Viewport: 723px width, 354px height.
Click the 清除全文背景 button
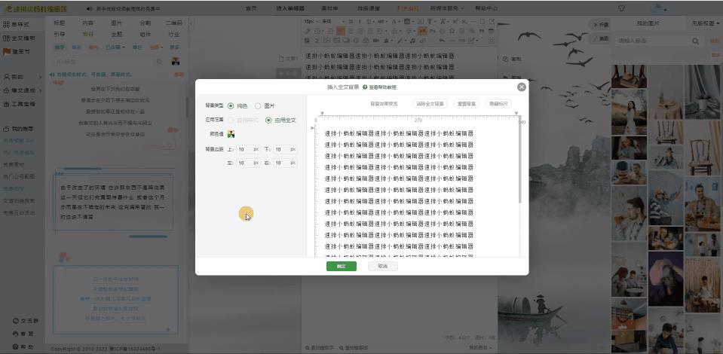[430, 104]
